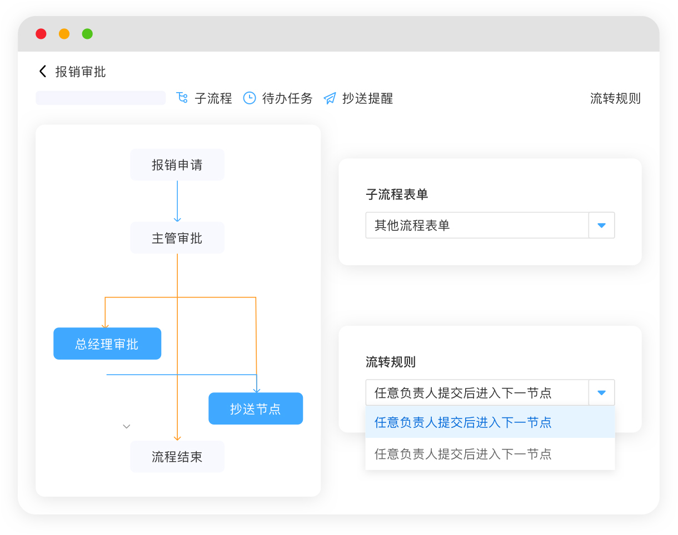Click the 子流程 branch icon
678x535 pixels.
coord(182,98)
